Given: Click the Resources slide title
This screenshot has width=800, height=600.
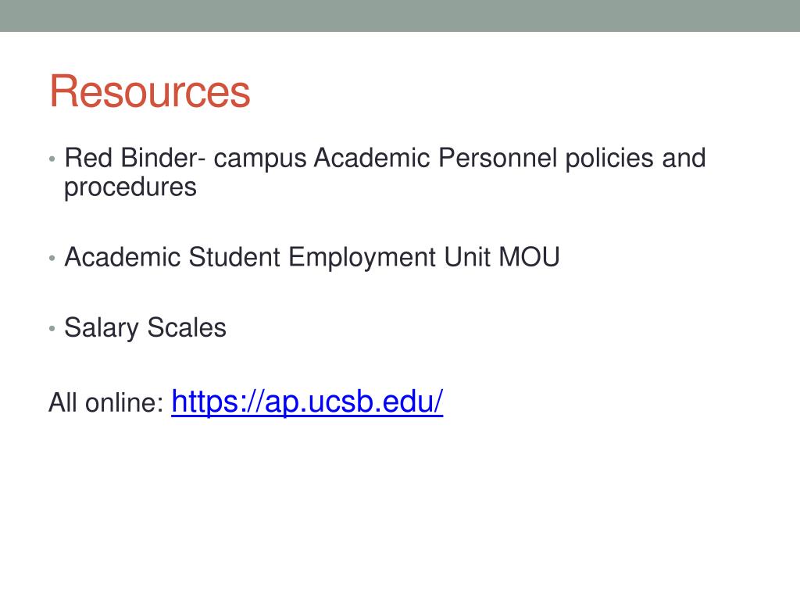Looking at the screenshot, I should click(149, 91).
